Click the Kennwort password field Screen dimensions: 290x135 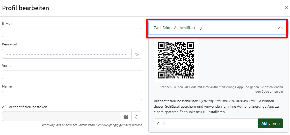coord(67,54)
